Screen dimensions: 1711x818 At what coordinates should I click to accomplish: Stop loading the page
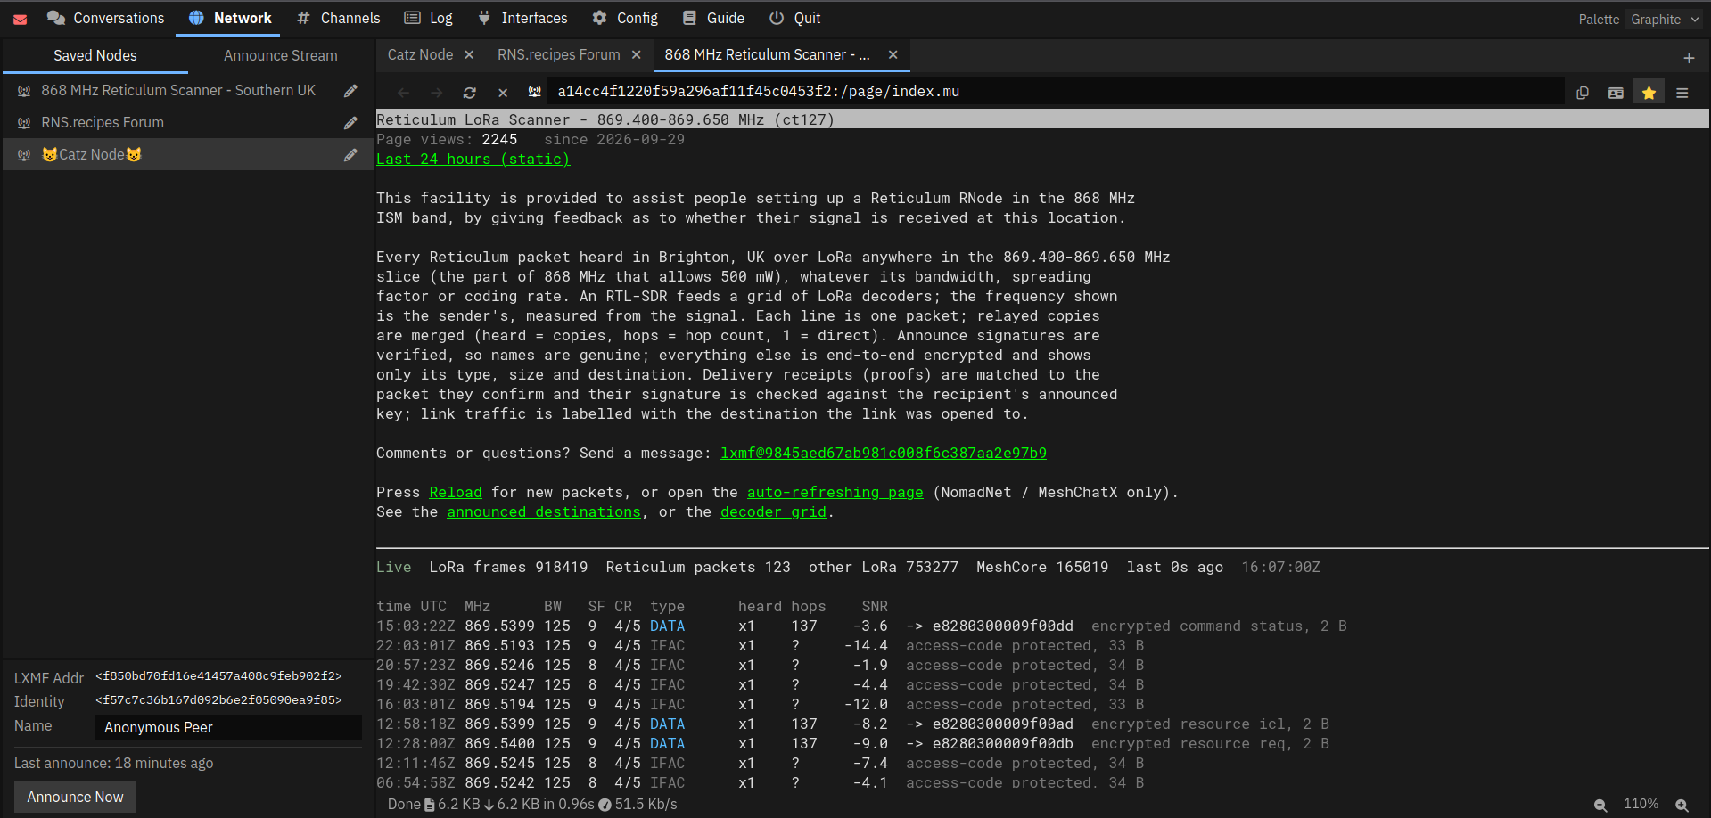pyautogui.click(x=503, y=92)
